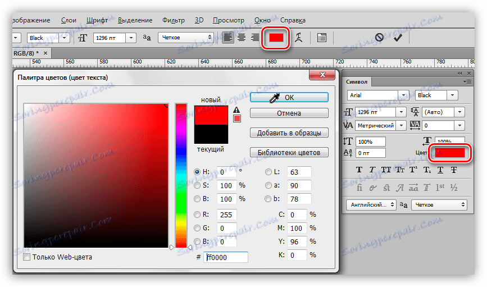Select the brightness B radio button
This screenshot has width=487, height=287.
tap(197, 199)
